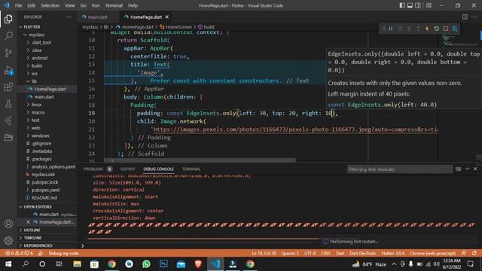Clear the debug console output
This screenshot has width=482, height=271.
tap(459, 169)
